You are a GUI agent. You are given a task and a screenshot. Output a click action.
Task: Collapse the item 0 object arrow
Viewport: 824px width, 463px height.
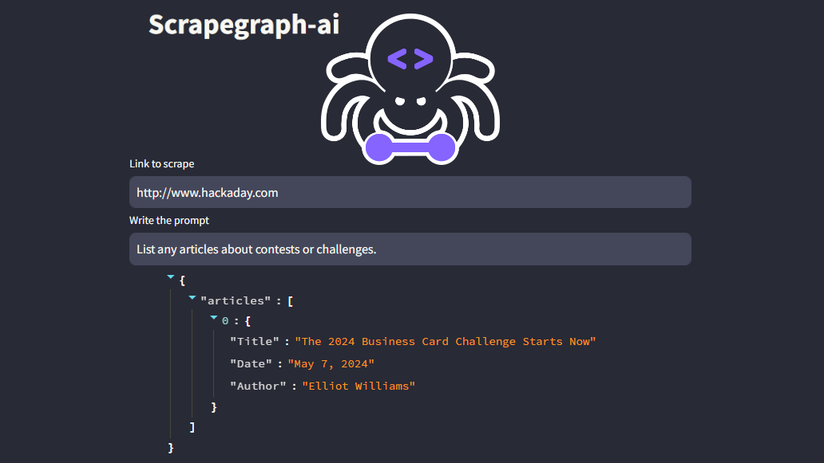(x=214, y=318)
